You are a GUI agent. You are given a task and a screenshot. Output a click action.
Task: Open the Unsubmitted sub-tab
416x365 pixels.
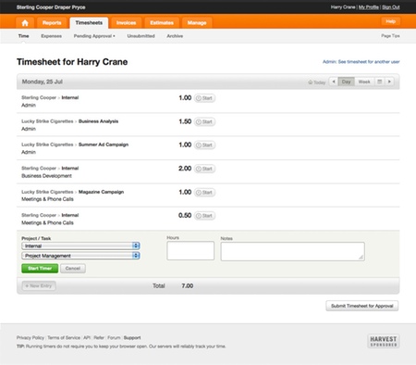(x=141, y=36)
